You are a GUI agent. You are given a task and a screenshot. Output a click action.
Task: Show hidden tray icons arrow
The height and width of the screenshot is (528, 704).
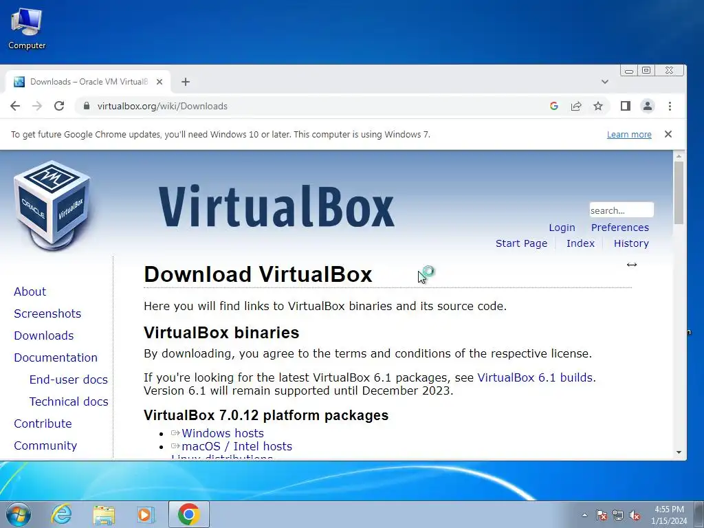tap(584, 515)
